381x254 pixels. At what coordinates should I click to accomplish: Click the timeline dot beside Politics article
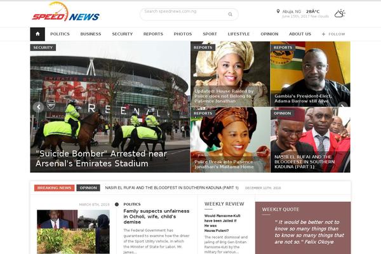coord(117,204)
